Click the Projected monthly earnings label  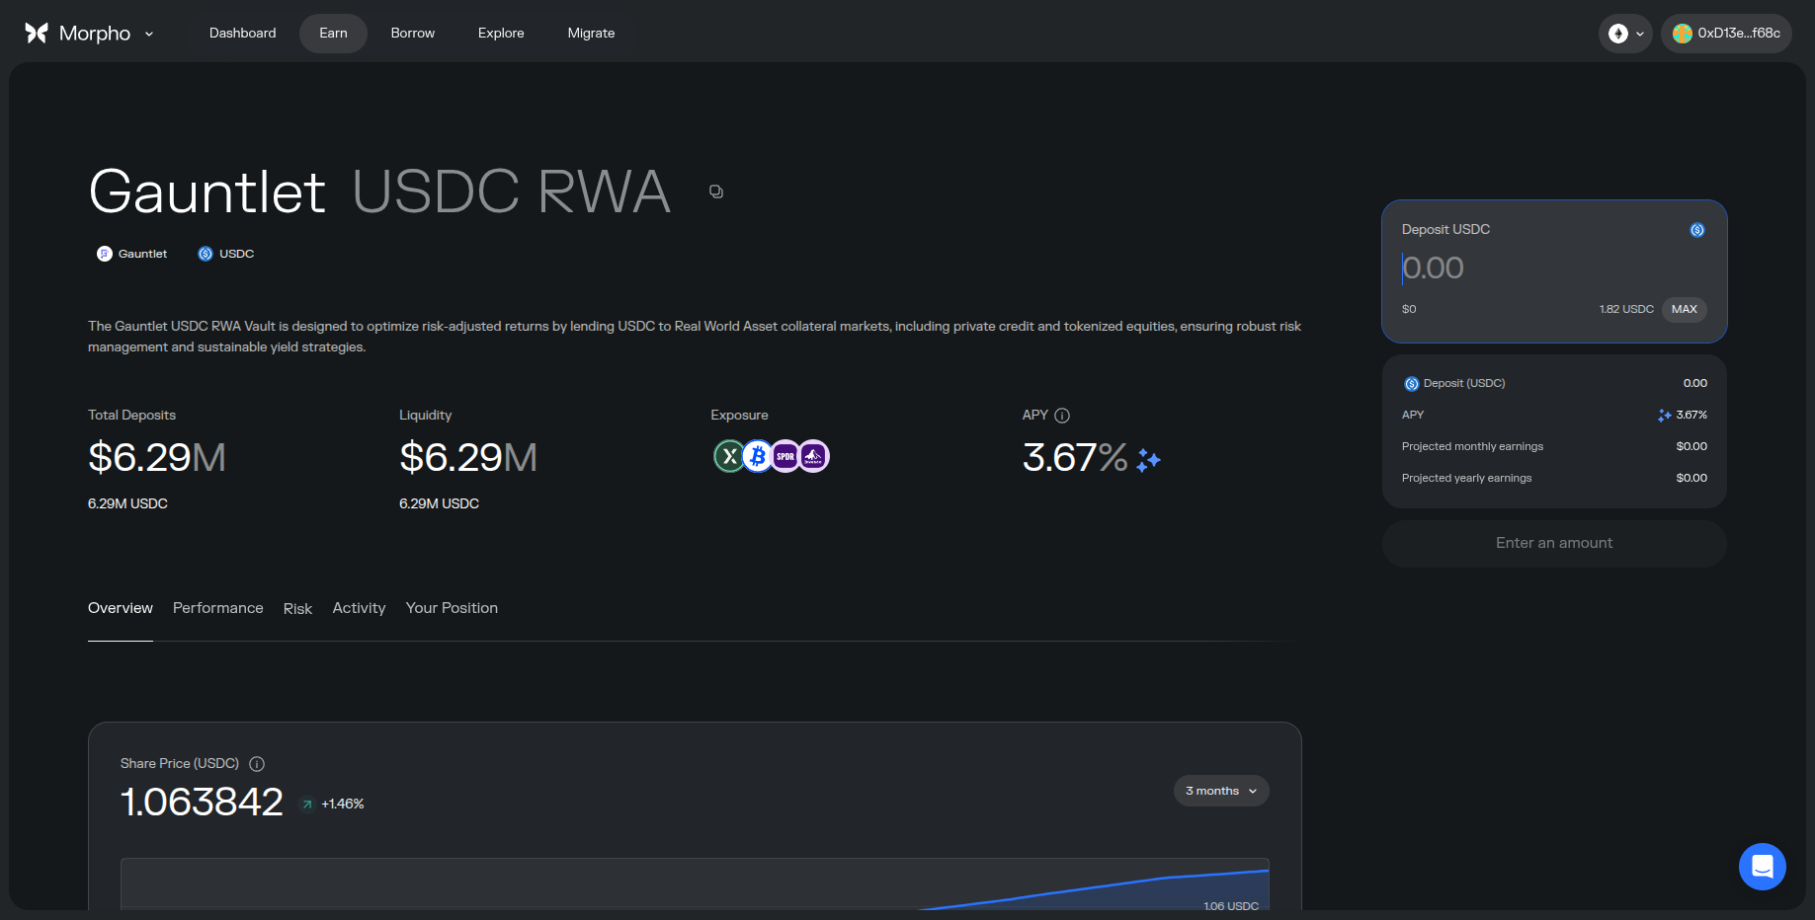click(1472, 446)
